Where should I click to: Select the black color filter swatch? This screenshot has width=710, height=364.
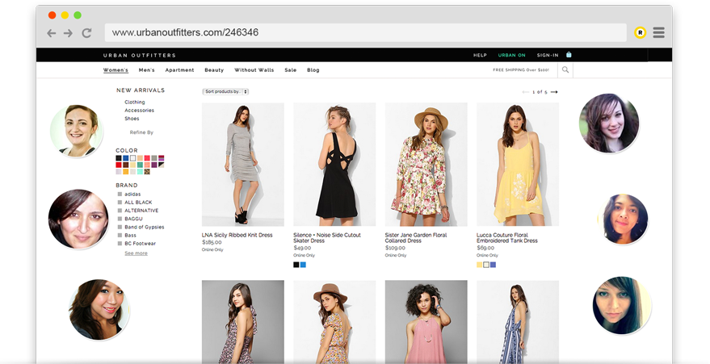pos(119,158)
